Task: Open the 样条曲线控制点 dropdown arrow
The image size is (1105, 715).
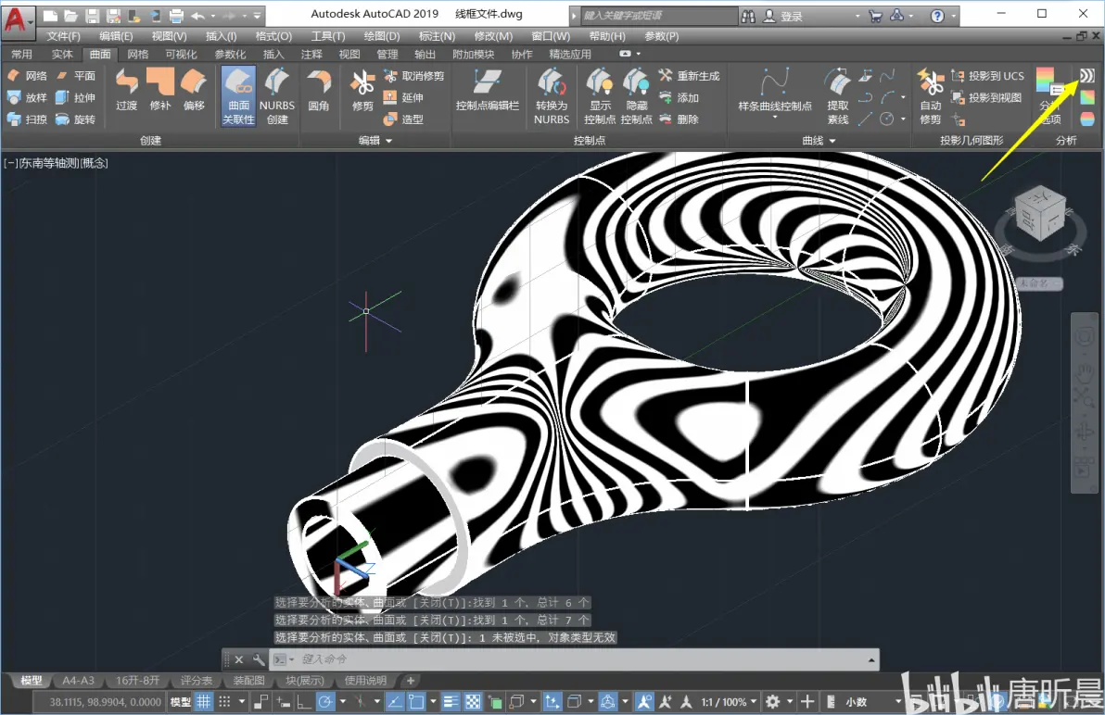Action: click(774, 118)
